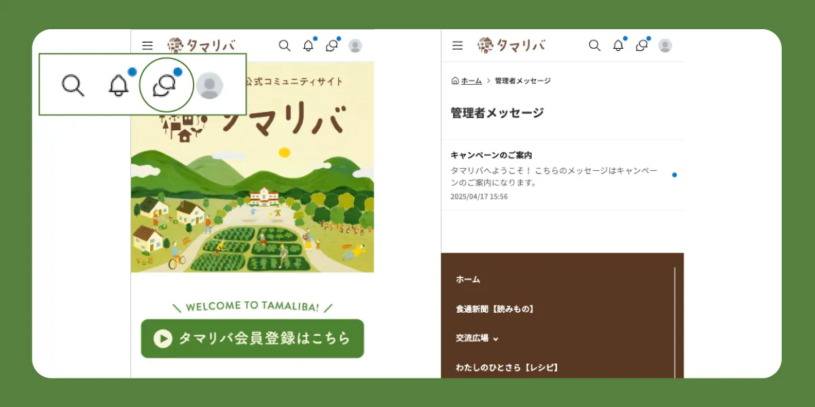Screen dimensions: 815x407
Task: Click the ホーム breadcrumb link
Action: coord(471,81)
